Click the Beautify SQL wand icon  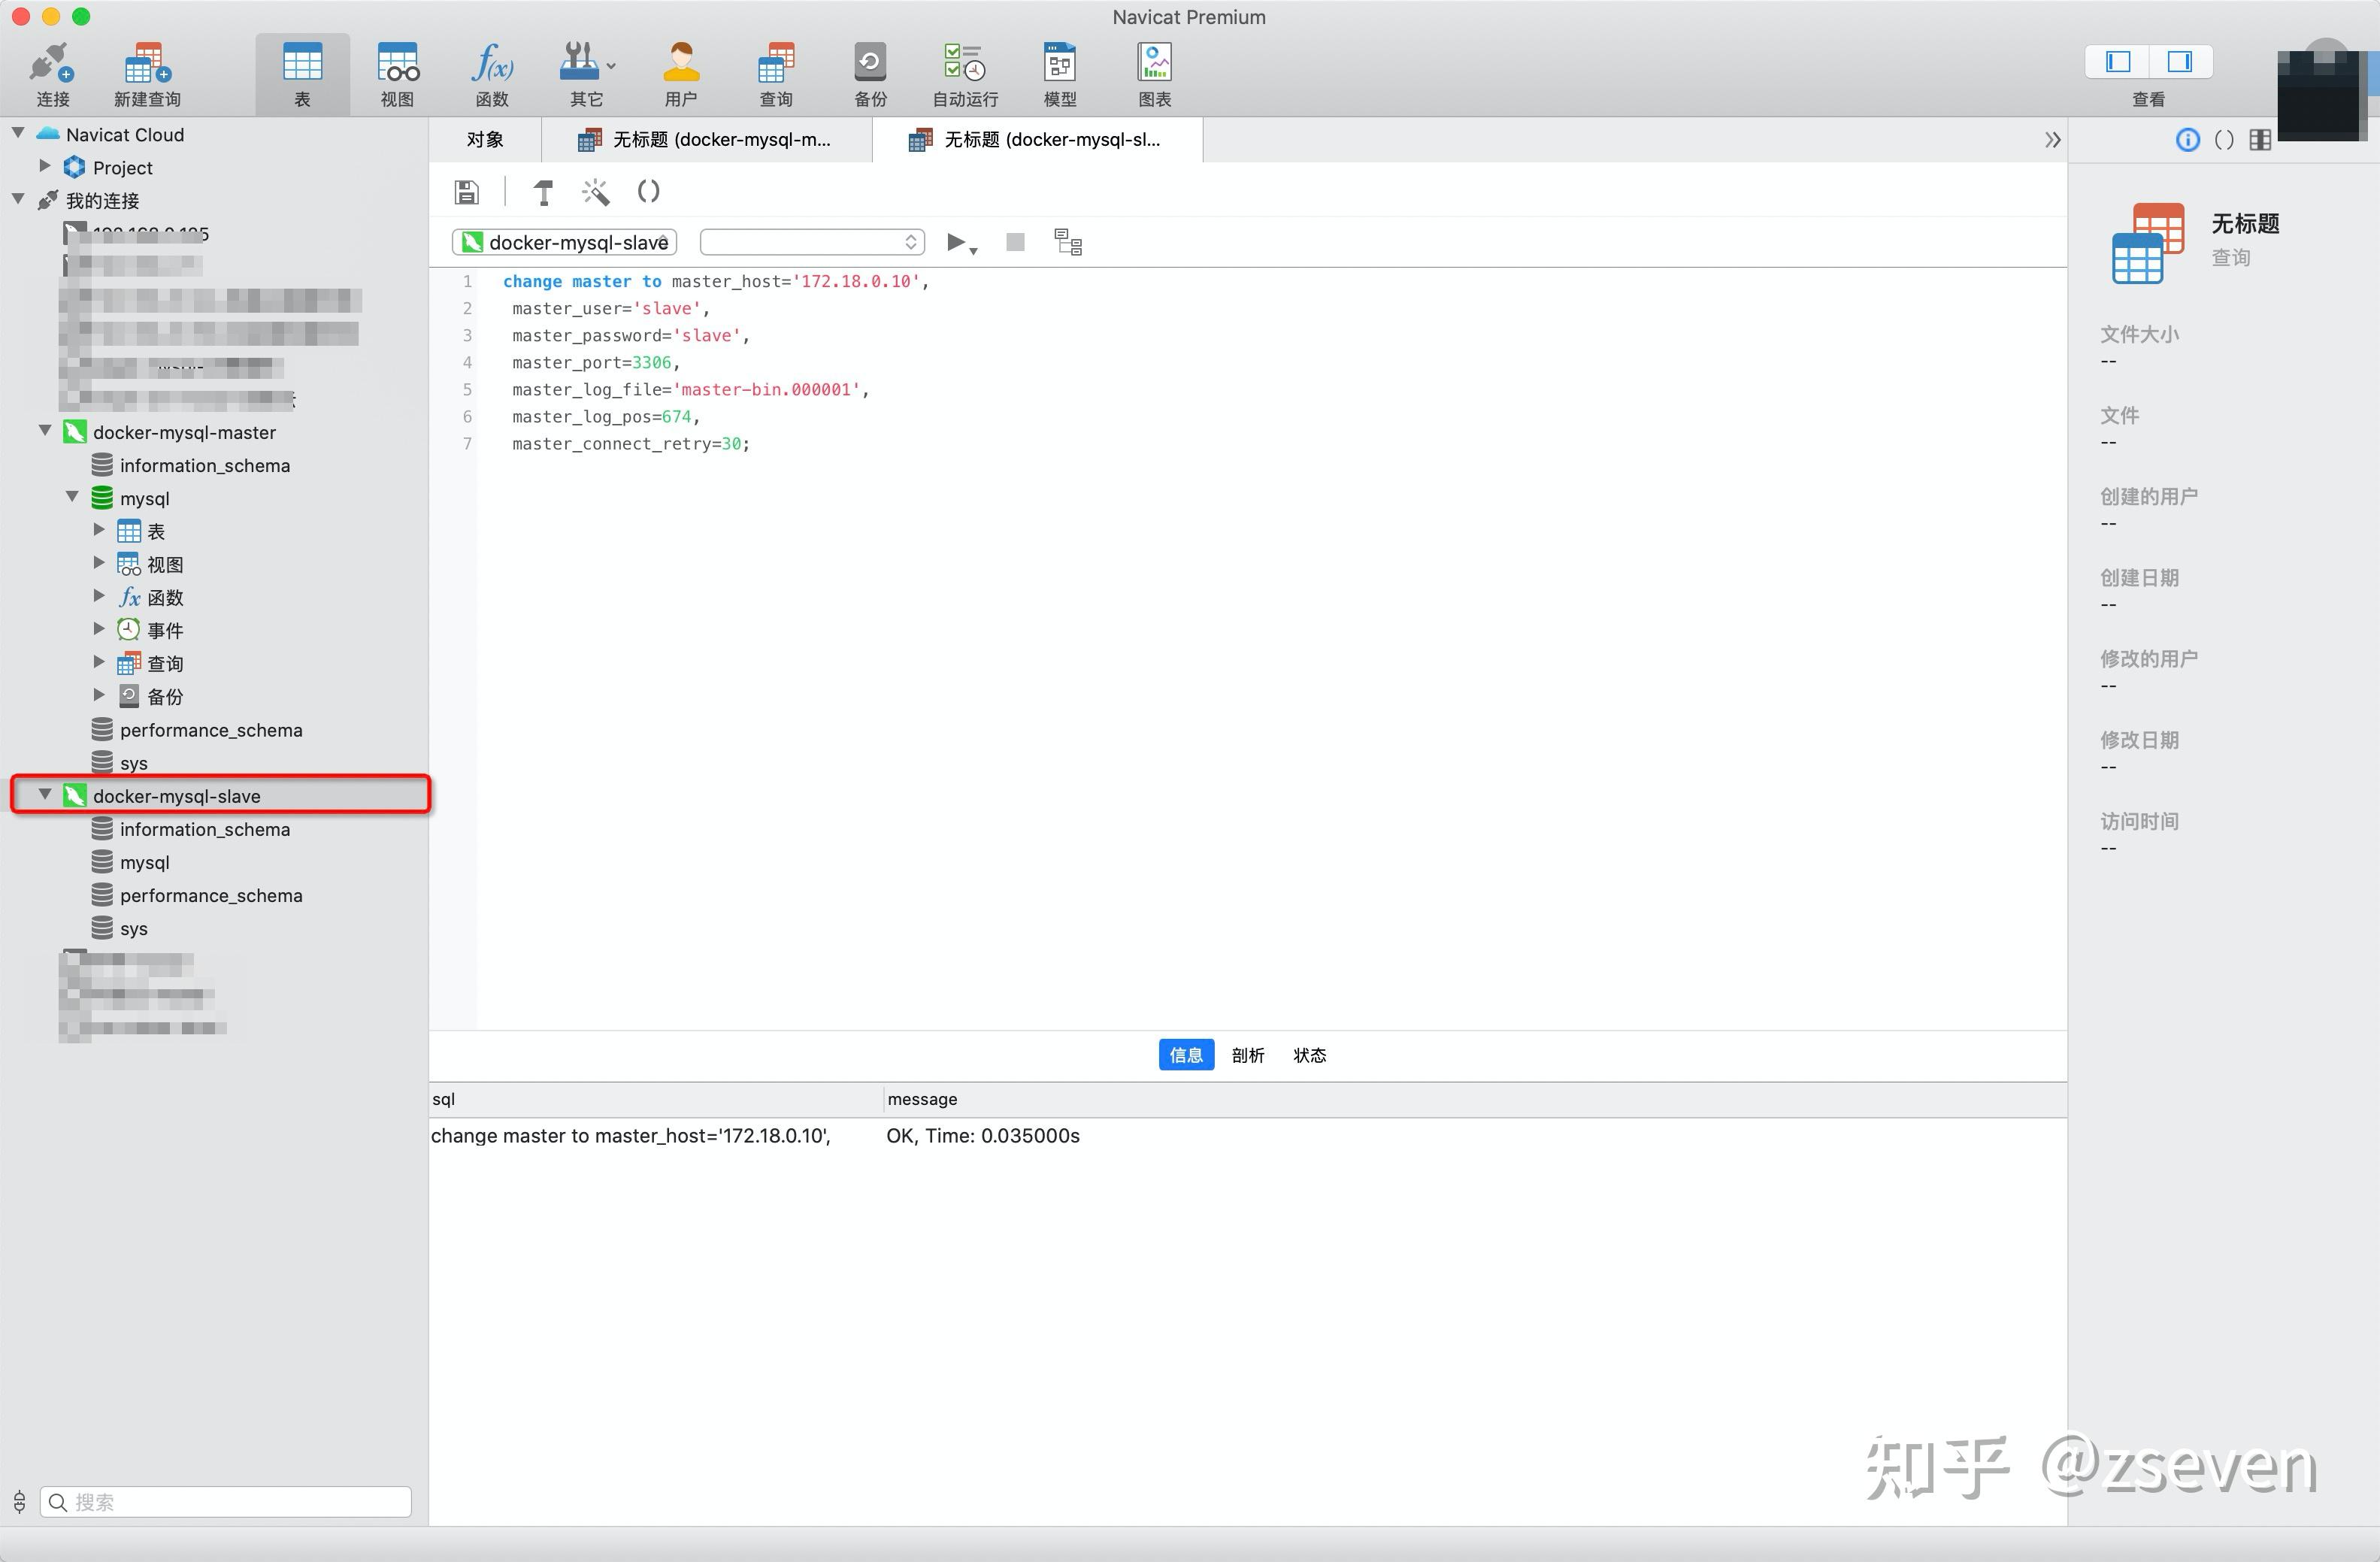596,192
